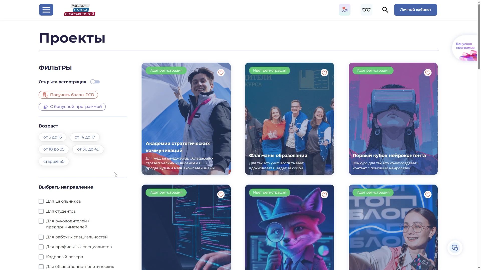Toggle the Открыта регистрация switch
This screenshot has height=270, width=481.
tap(95, 82)
